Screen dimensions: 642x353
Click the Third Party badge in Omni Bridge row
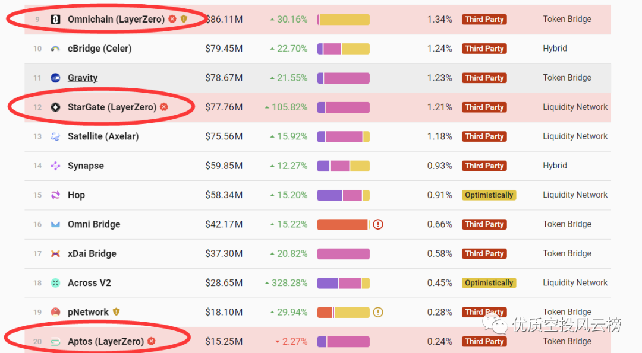pyautogui.click(x=484, y=224)
